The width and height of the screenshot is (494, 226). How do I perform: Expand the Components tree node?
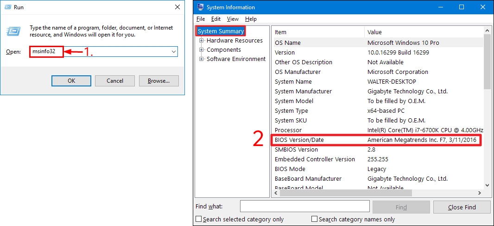(201, 49)
